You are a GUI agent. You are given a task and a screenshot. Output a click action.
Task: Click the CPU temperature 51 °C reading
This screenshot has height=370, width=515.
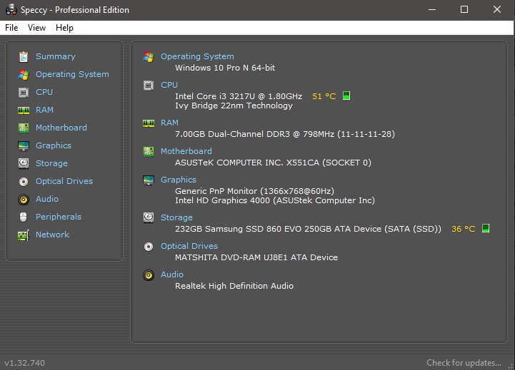point(324,96)
